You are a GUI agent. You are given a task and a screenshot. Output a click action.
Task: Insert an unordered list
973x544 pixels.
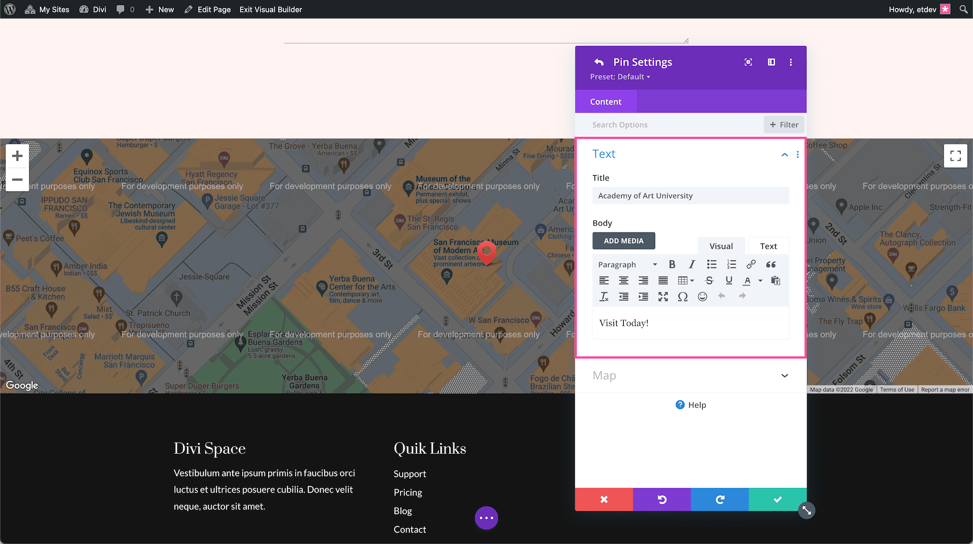[711, 264]
